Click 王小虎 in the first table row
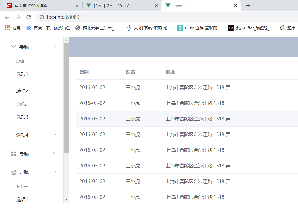298x211 pixels. [x=133, y=87]
